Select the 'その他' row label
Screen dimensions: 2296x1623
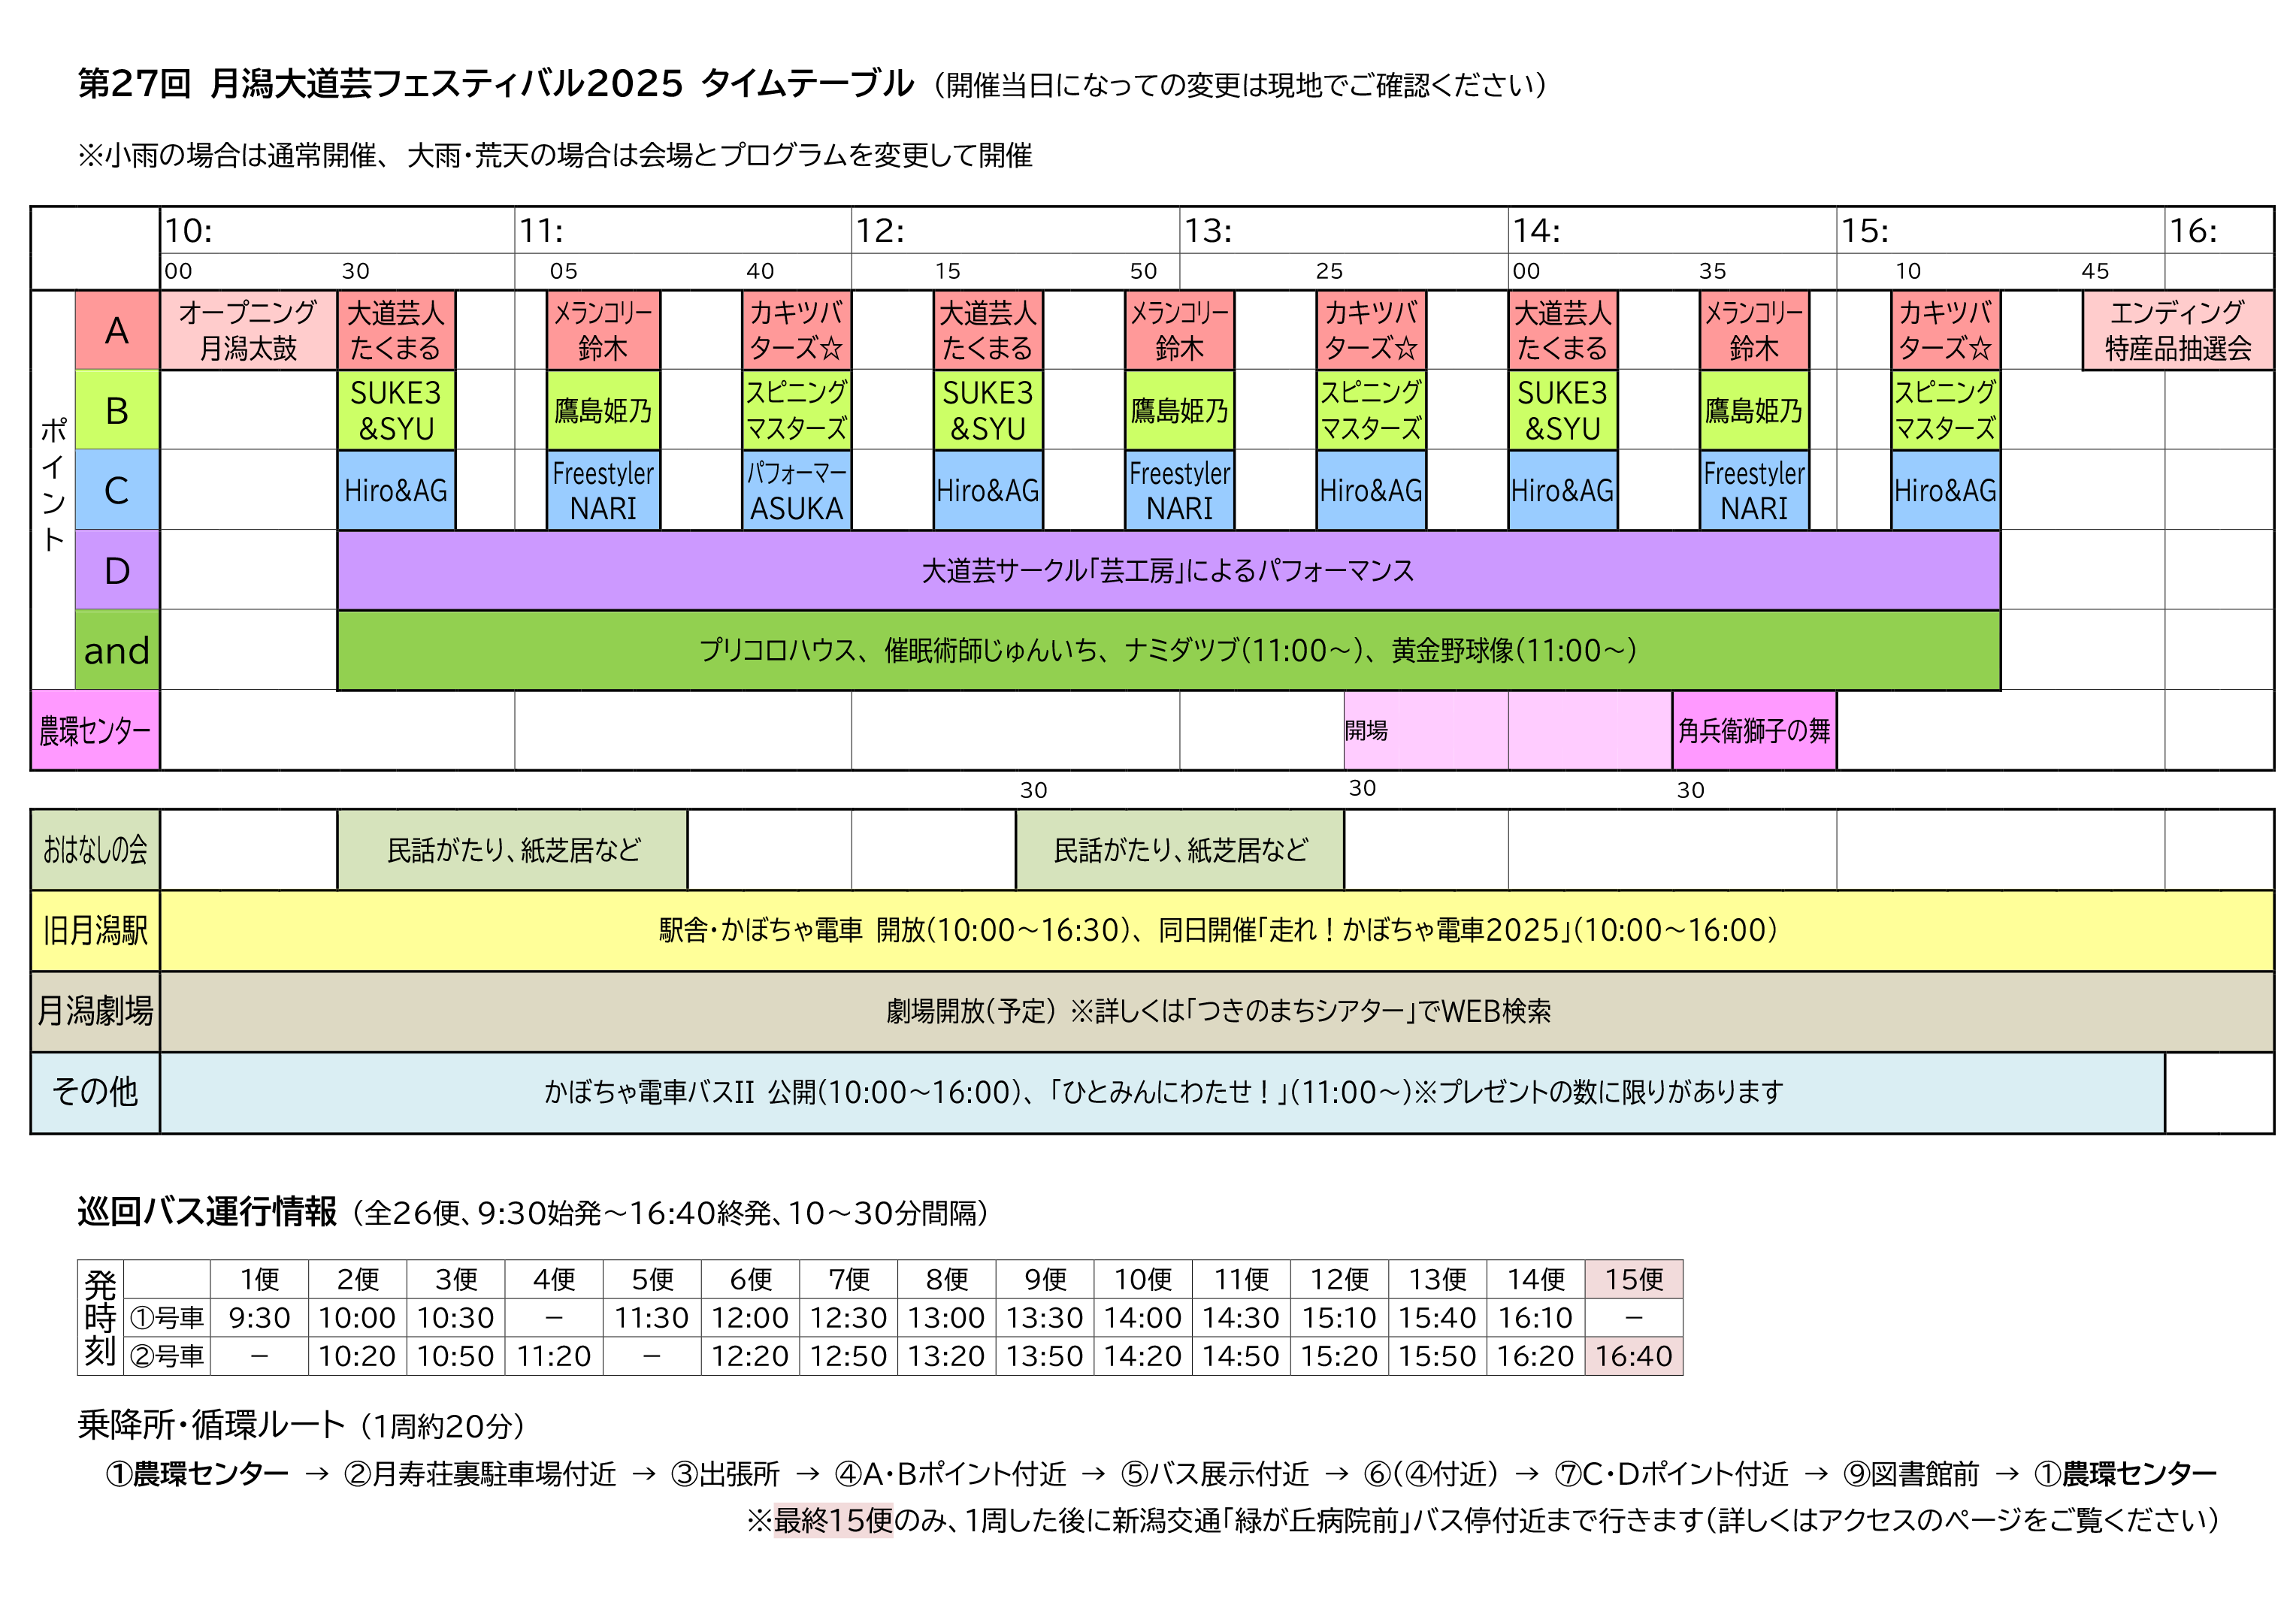tap(95, 1092)
